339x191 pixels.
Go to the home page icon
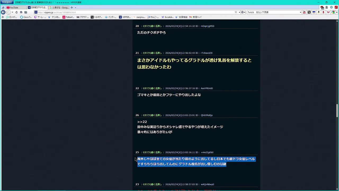click(21, 12)
